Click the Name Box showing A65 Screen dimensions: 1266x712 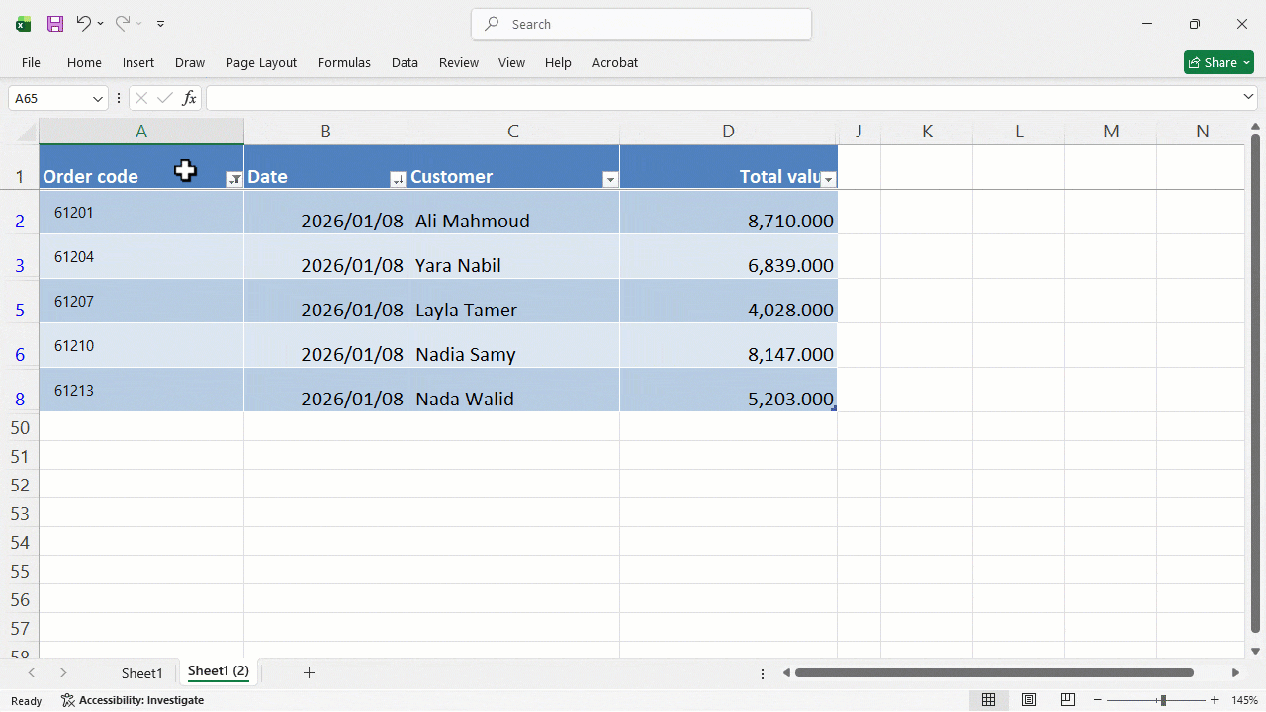(49, 98)
